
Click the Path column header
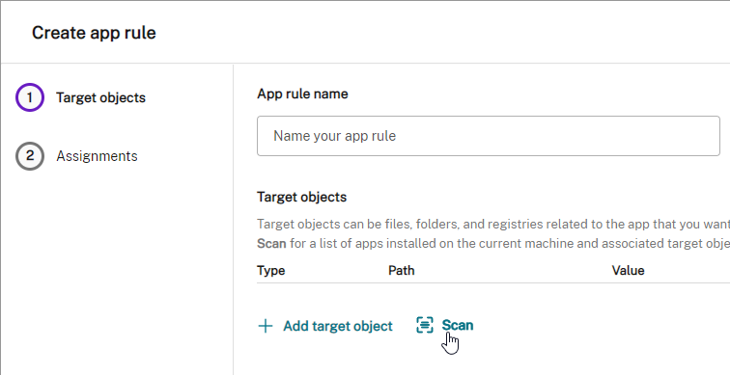402,271
